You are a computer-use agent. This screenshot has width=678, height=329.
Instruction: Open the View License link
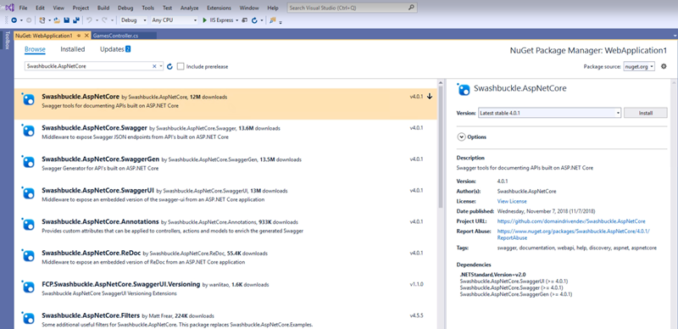pos(512,201)
